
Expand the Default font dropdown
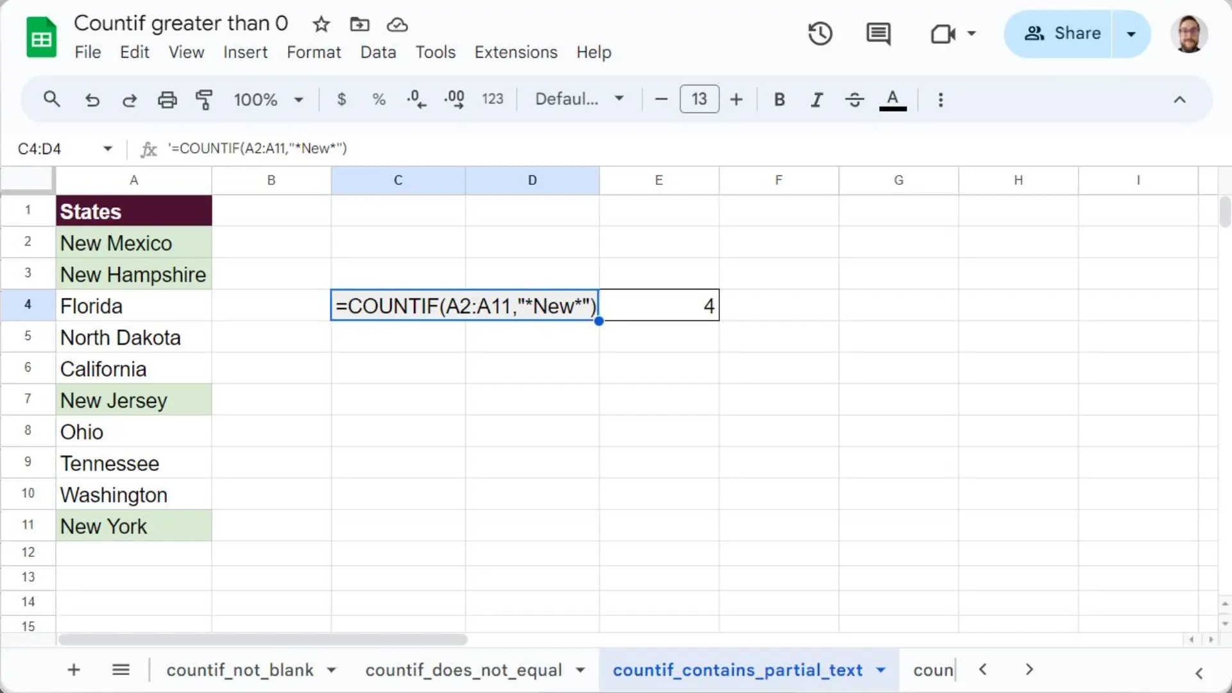pos(579,99)
